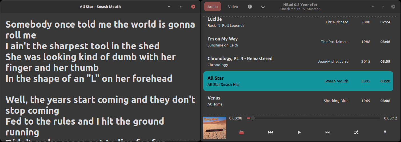Click the Smash Mouth artist in playlist row
The height and width of the screenshot is (142, 401).
(336, 81)
